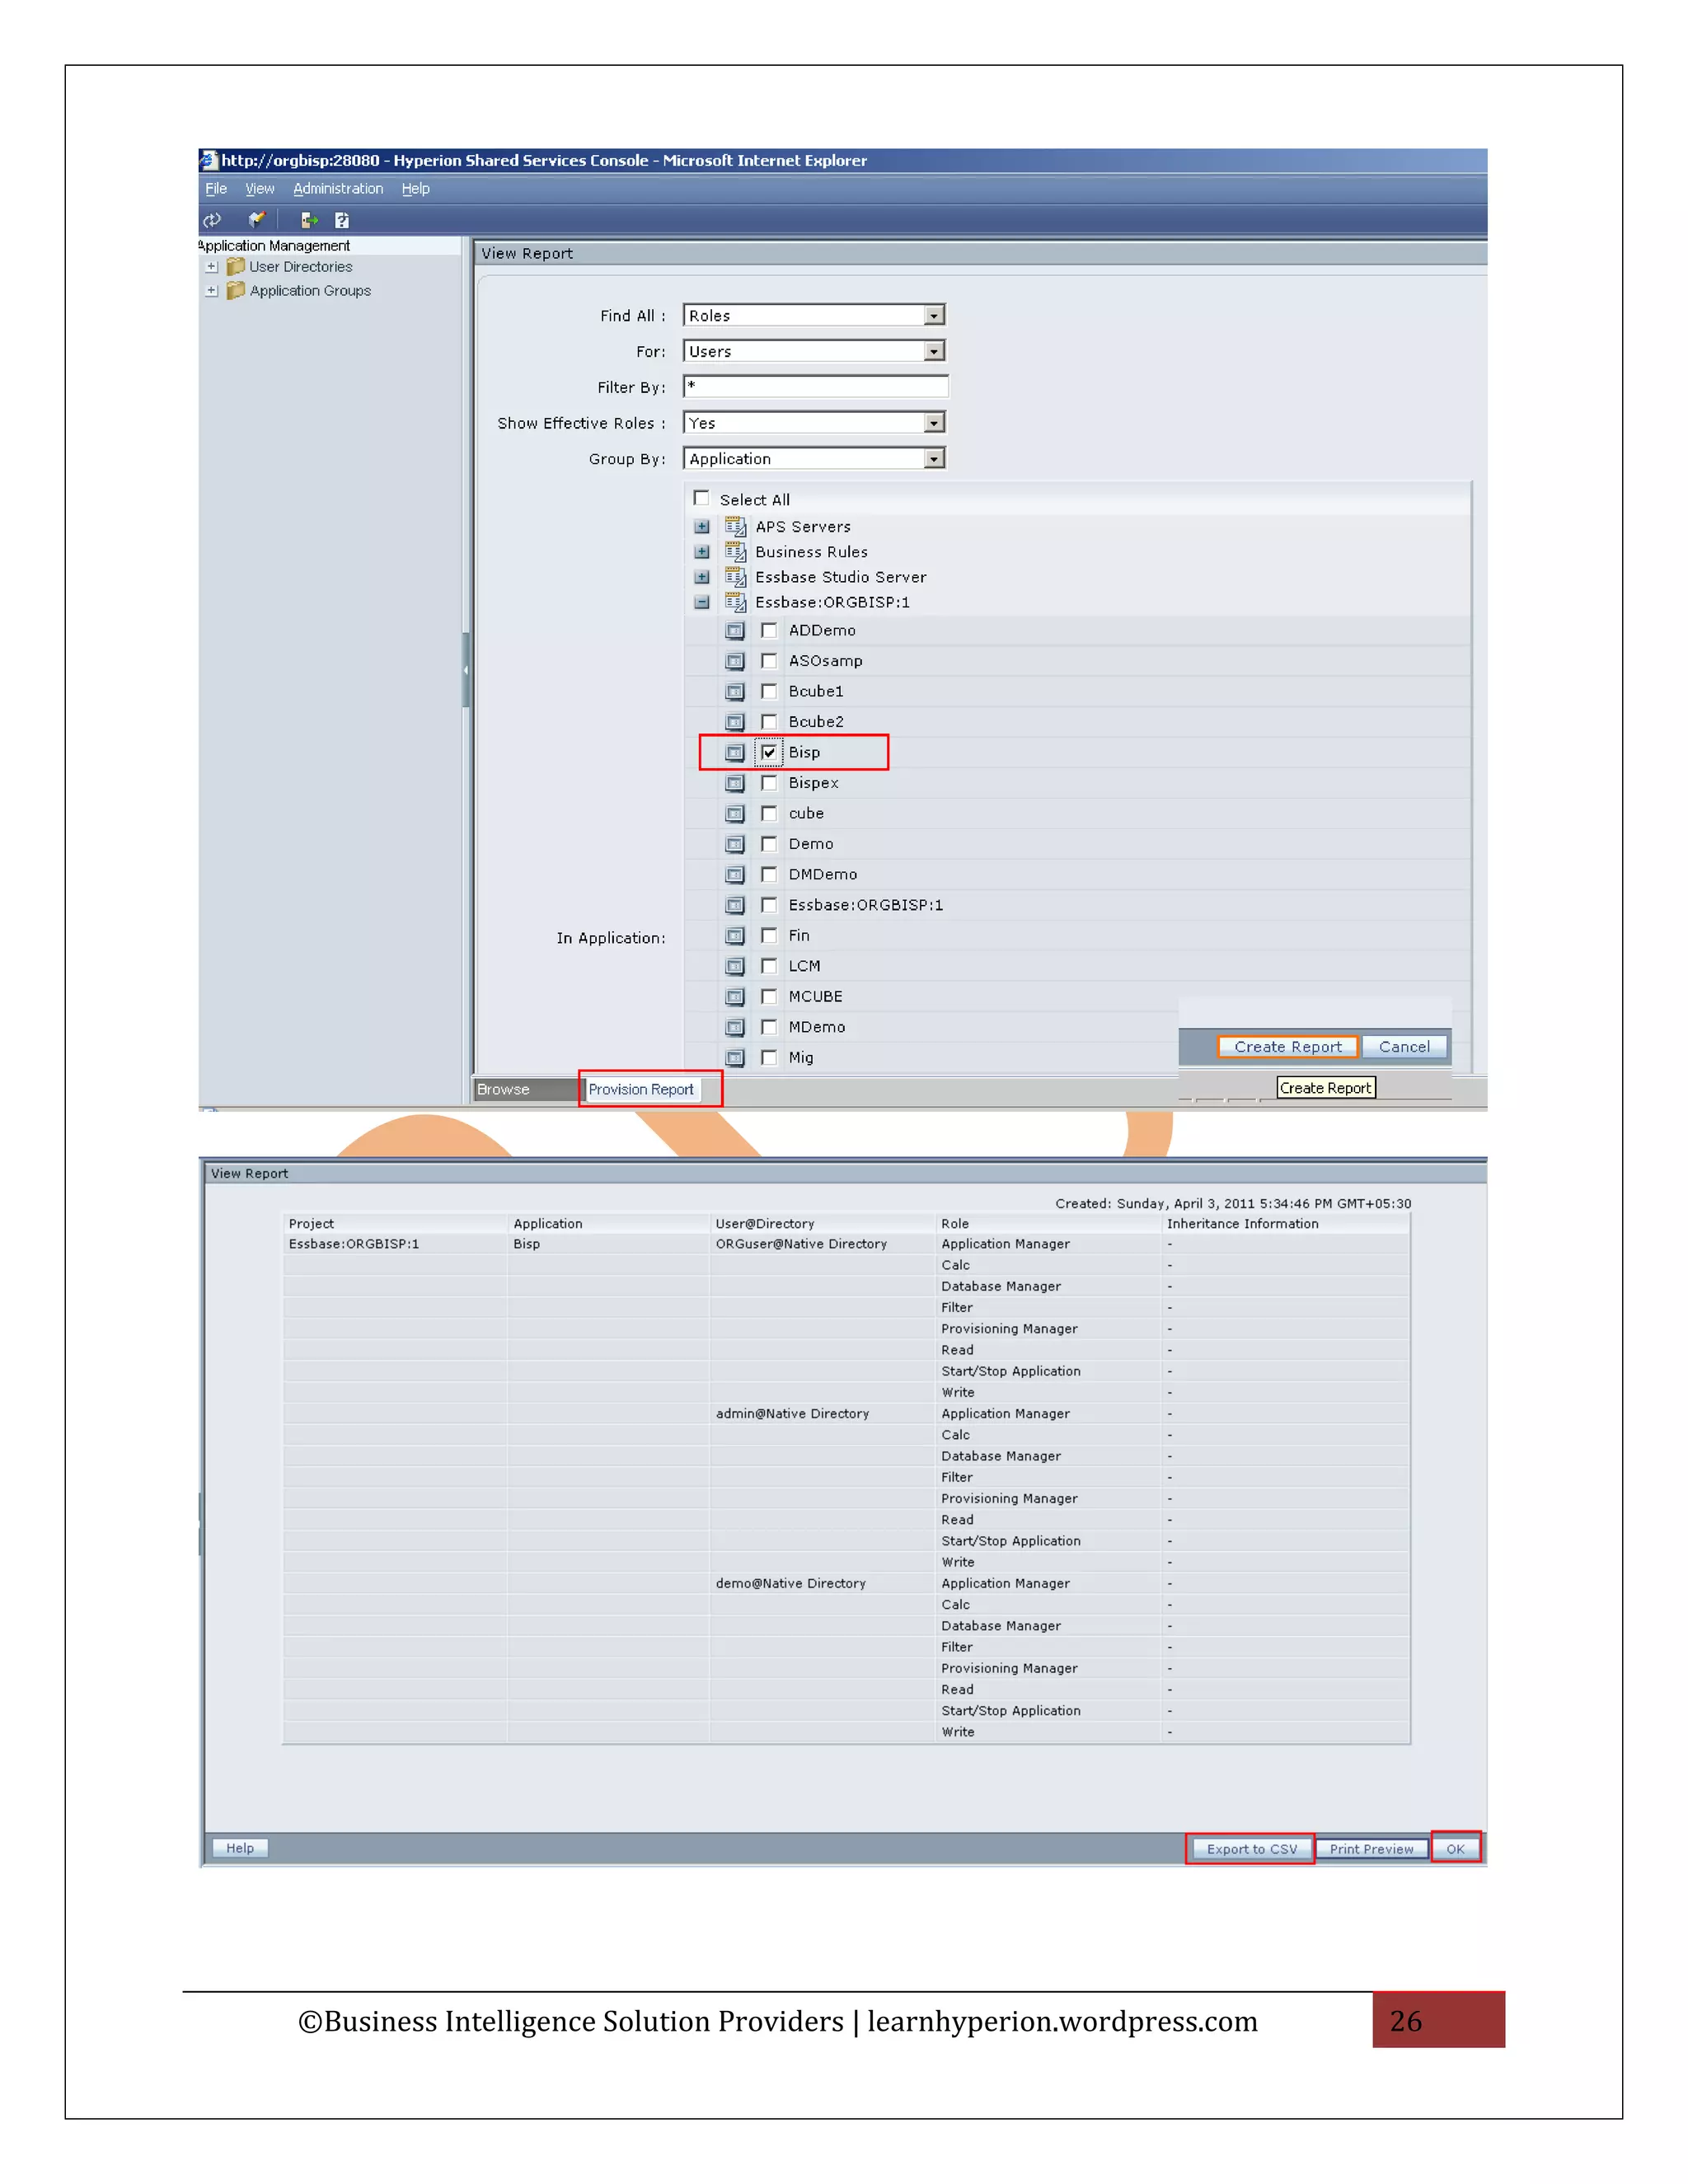1688x2184 pixels.
Task: Tick the Select All checkbox
Action: point(702,498)
